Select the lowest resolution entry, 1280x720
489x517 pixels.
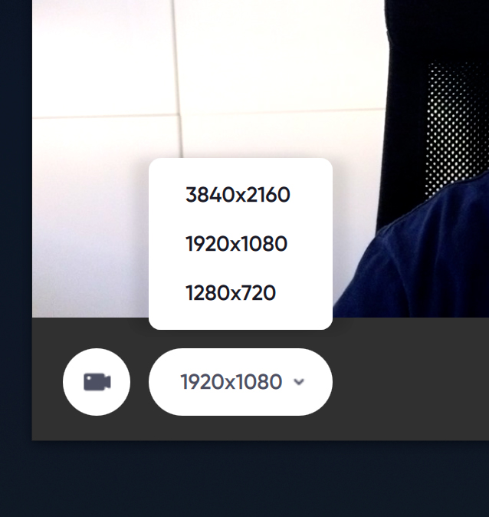(231, 293)
